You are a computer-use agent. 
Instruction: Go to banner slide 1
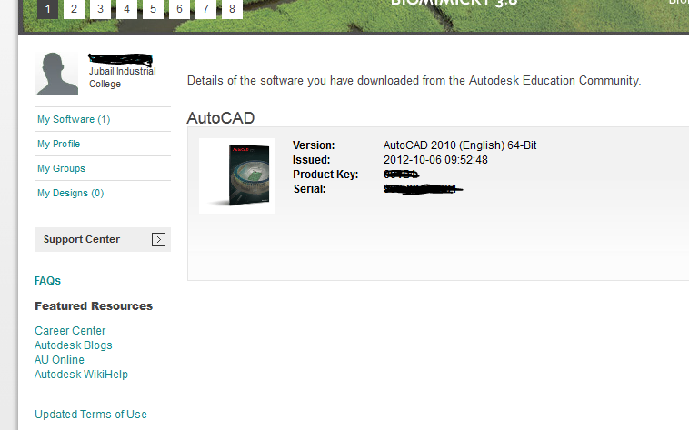(x=47, y=9)
